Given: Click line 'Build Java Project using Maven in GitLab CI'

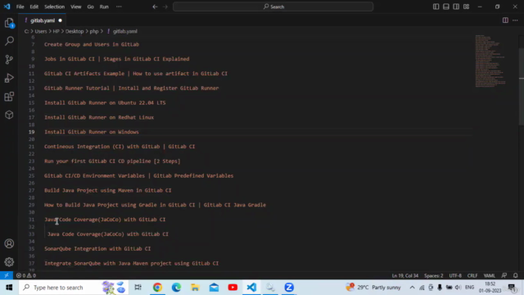Looking at the screenshot, I should [107, 190].
